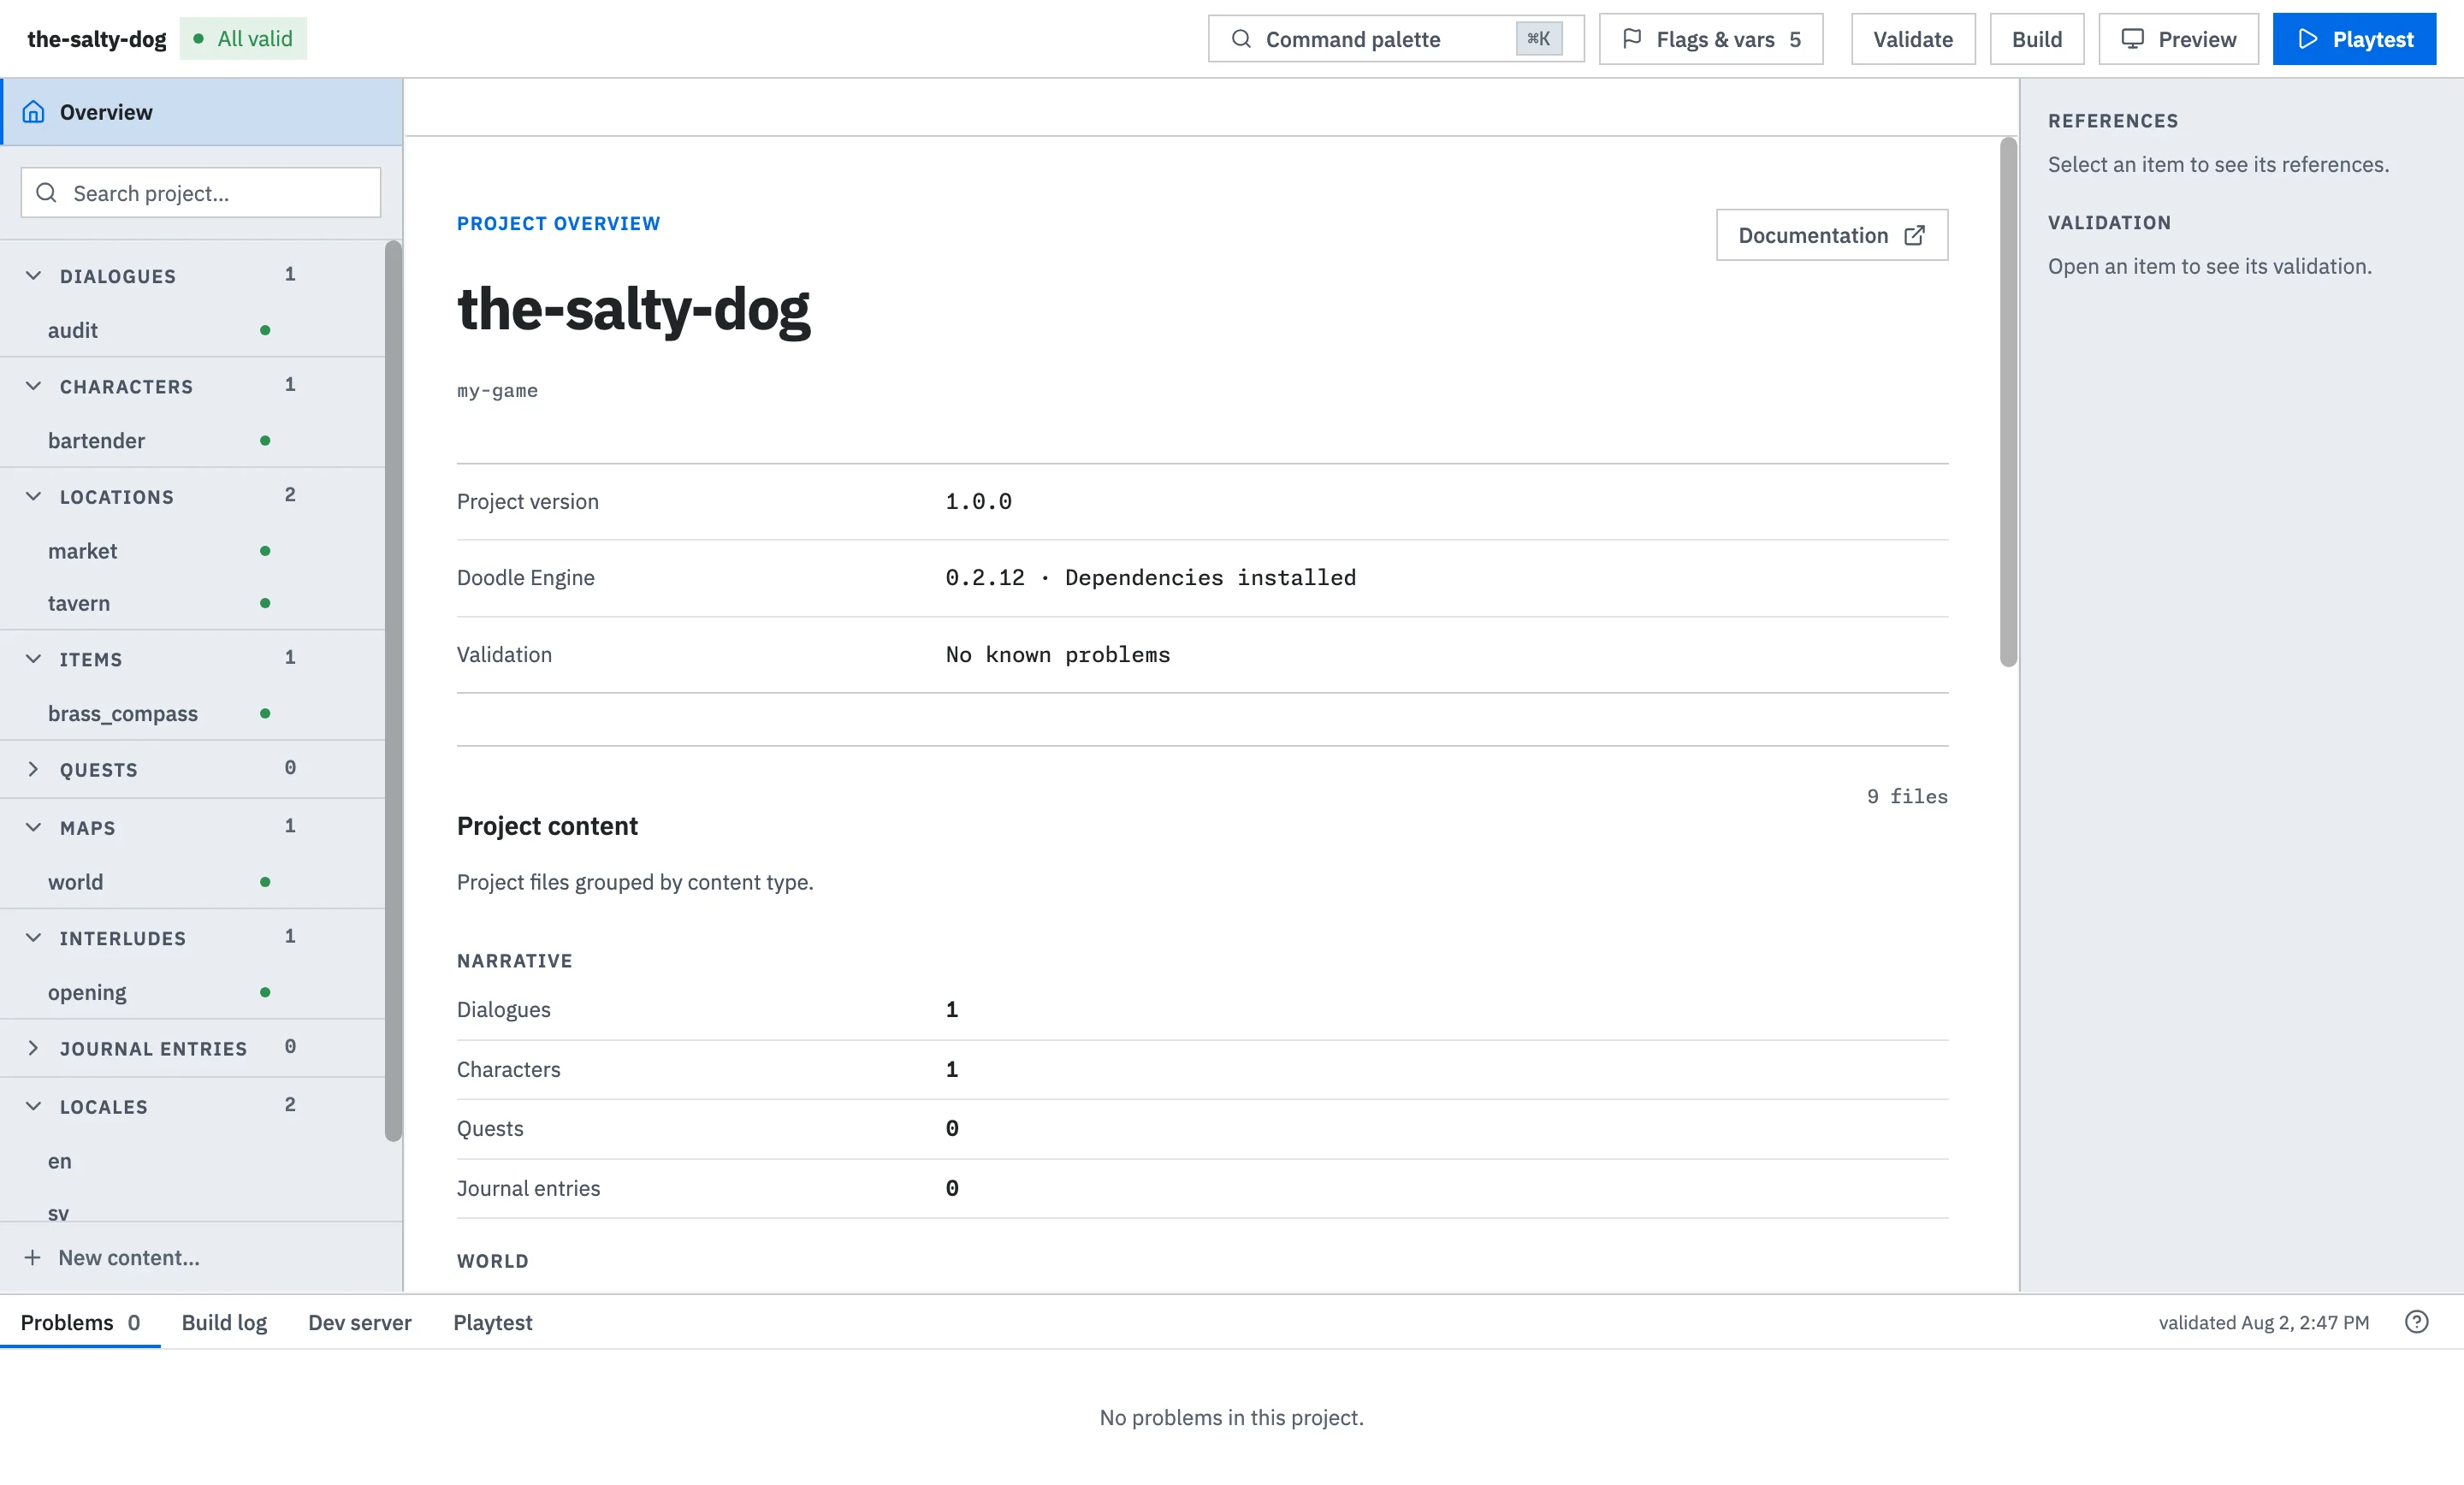Click the Dialogues row in Project content

pyautogui.click(x=1202, y=1010)
